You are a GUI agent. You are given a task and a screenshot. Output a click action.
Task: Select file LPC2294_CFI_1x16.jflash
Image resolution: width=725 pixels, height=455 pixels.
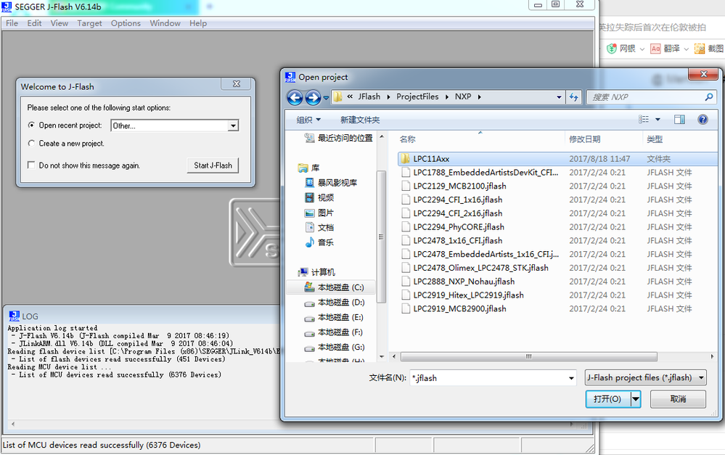tap(458, 200)
